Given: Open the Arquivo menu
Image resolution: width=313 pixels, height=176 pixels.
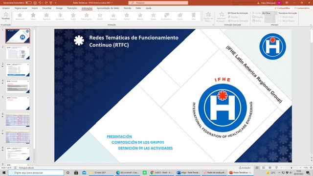Looking at the screenshot, I should (x=6, y=8).
